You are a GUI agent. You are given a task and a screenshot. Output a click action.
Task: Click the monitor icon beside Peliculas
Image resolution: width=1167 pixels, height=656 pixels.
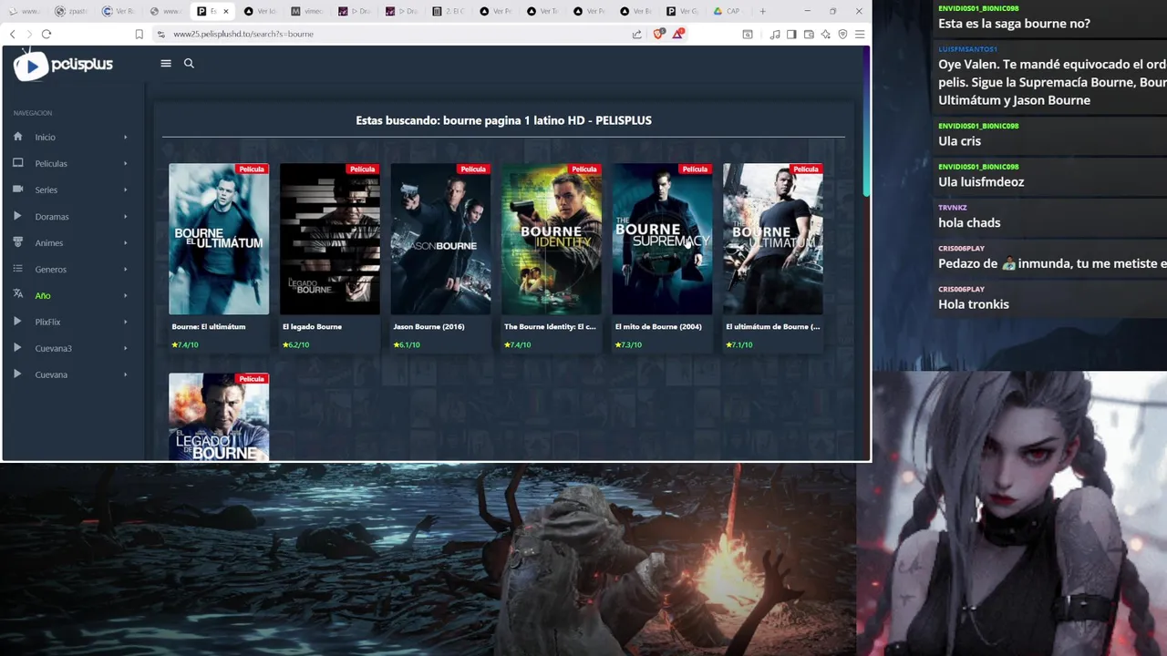(x=17, y=163)
